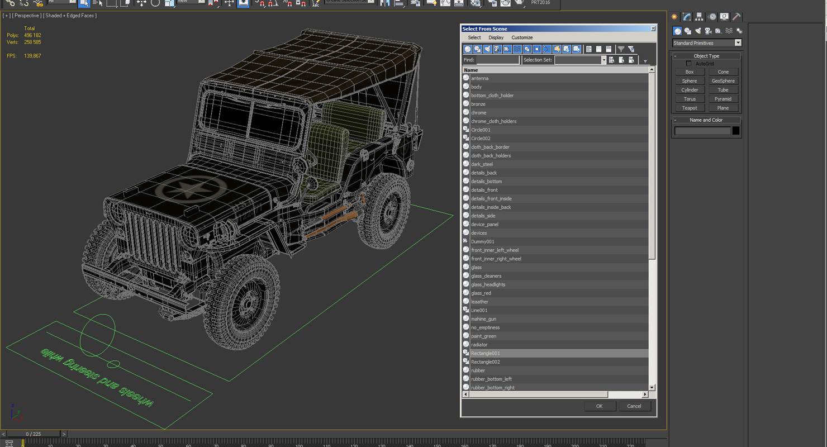827x447 pixels.
Task: Open the Hierarchy tab in command panel
Action: [699, 17]
